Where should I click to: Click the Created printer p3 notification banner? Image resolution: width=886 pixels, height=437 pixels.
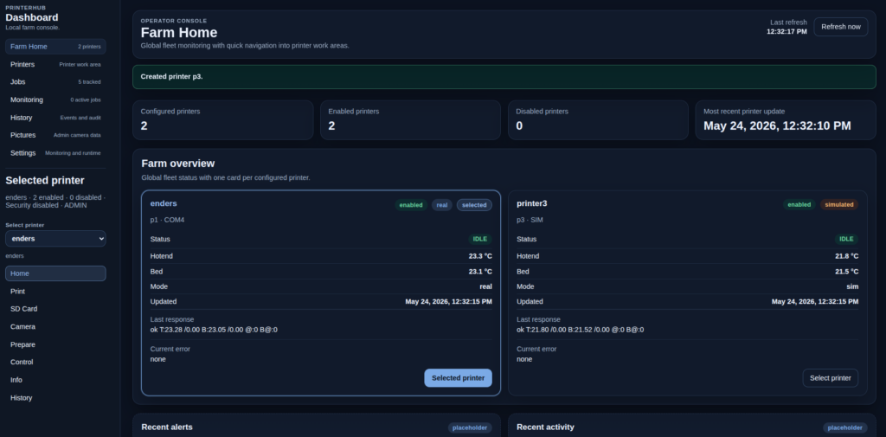pyautogui.click(x=504, y=76)
